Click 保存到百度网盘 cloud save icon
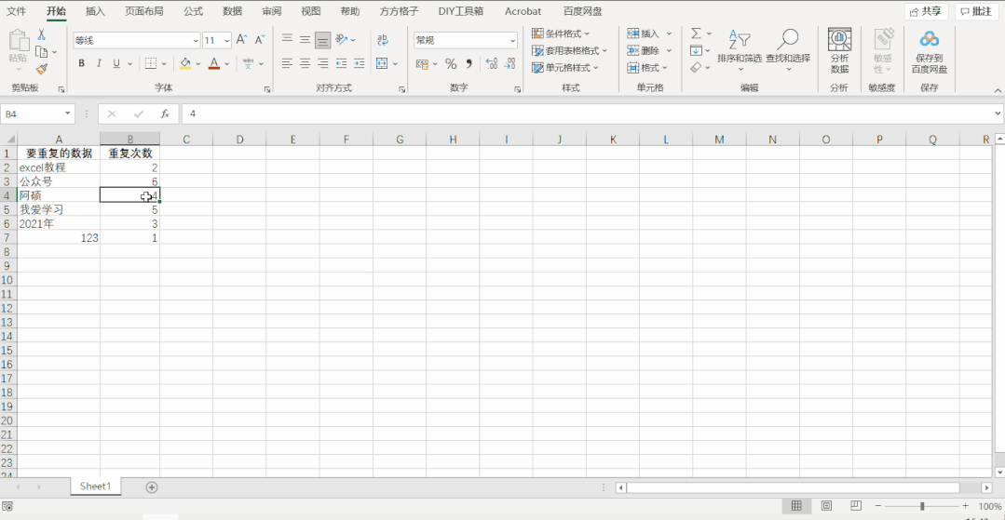 [930, 50]
